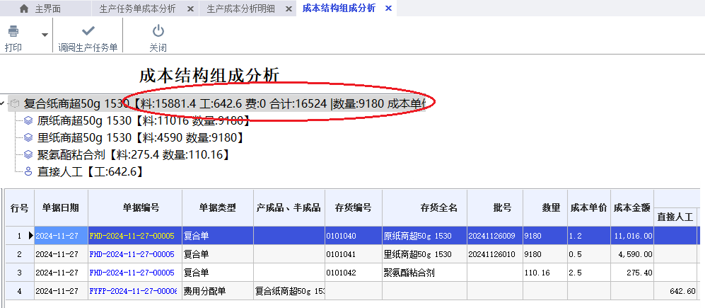
Task: Click cost amount cell 4,590.00
Action: tap(631, 254)
